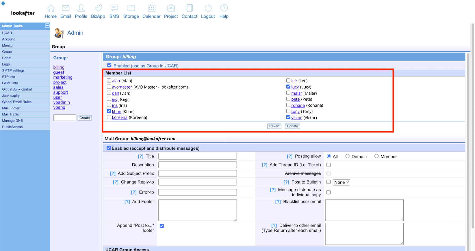Open UCAR in Admin Tasks menu

point(7,33)
